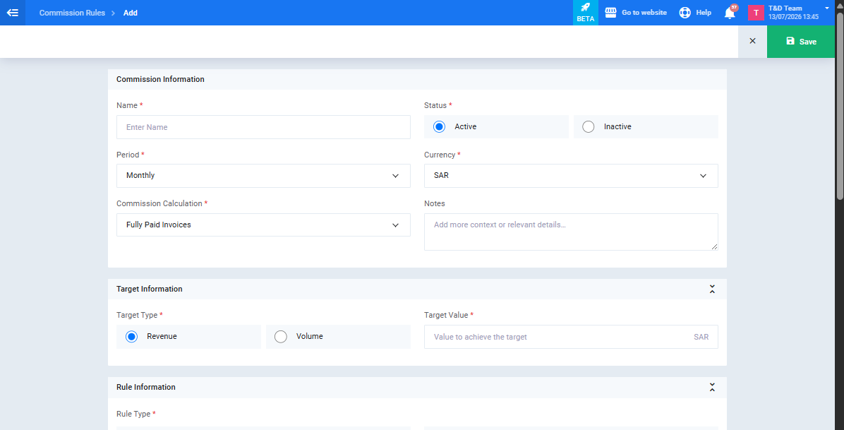Click the Help link text
The height and width of the screenshot is (430, 844).
[703, 13]
